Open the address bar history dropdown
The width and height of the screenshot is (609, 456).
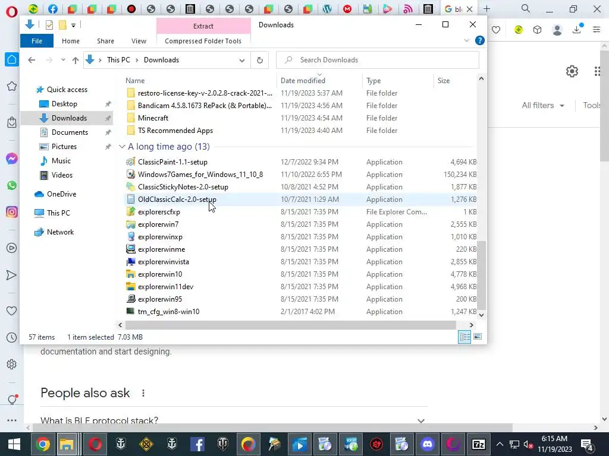242,60
